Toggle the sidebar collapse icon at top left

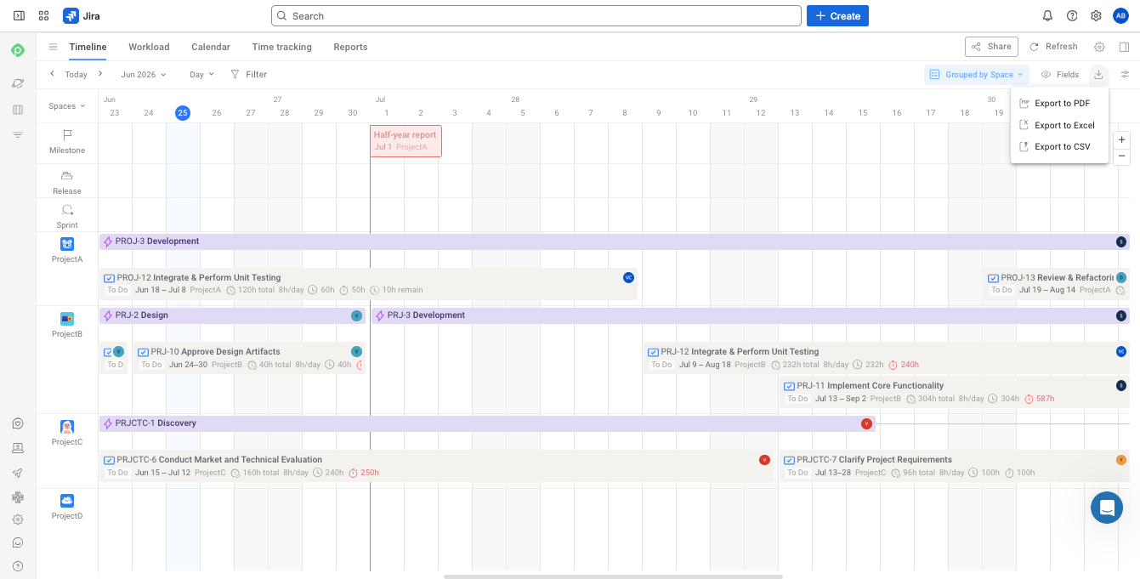coord(19,15)
